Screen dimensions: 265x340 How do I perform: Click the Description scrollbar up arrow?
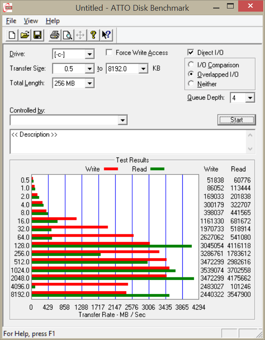pos(250,136)
